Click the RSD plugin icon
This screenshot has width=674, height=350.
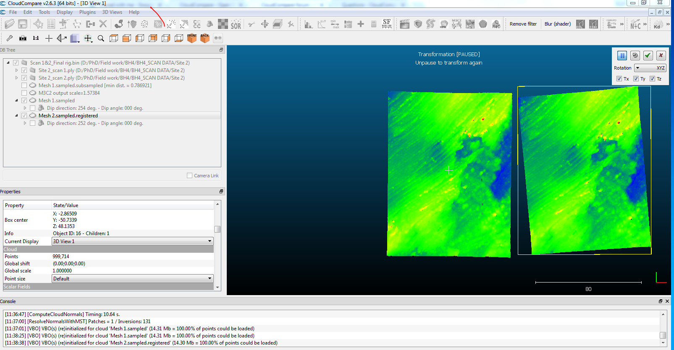(x=496, y=24)
